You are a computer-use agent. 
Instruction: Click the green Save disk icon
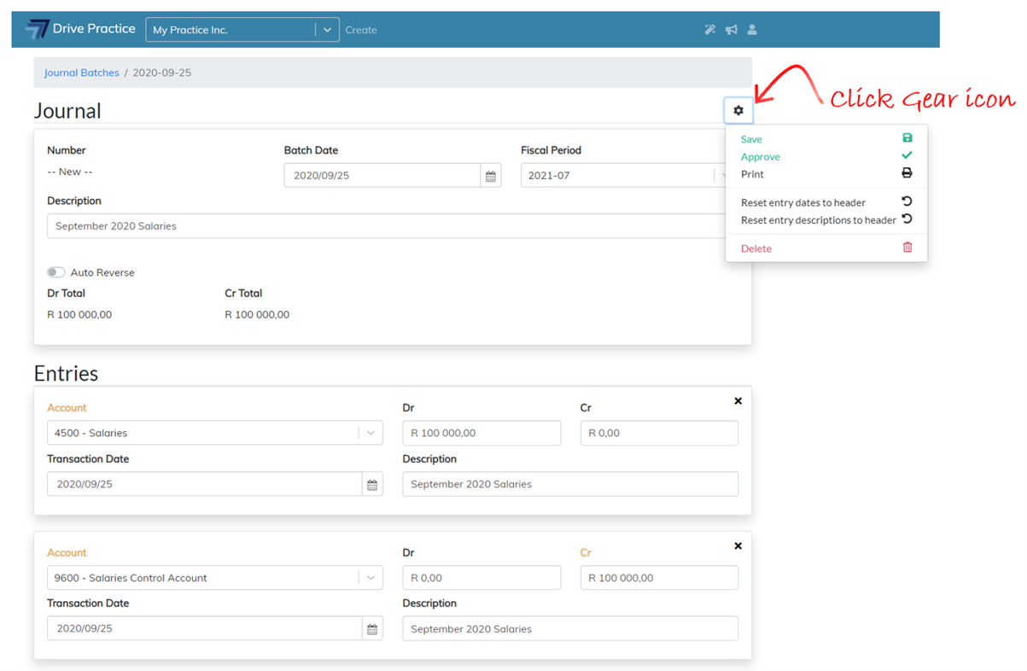(x=907, y=138)
